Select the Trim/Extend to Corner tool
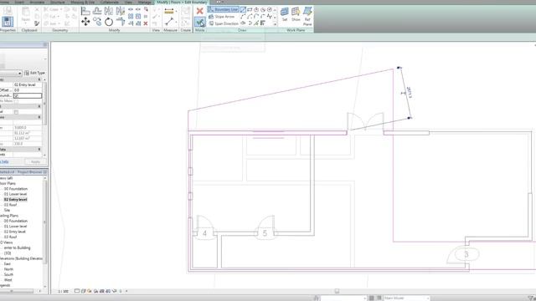Viewport: 536px width, 301px height. point(121,22)
